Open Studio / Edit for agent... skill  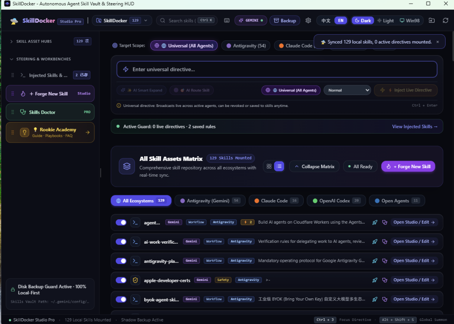[414, 222]
